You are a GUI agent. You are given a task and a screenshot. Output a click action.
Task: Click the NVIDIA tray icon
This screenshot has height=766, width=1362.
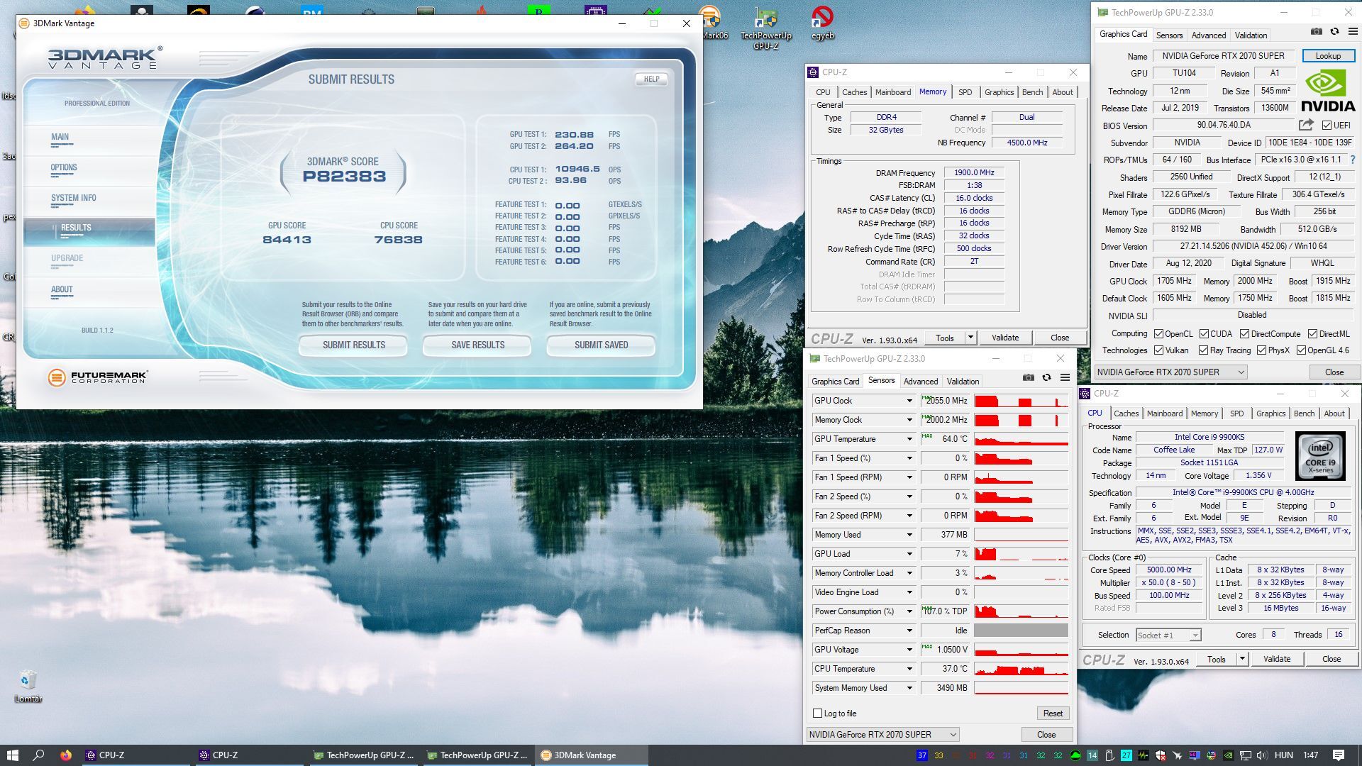click(x=1229, y=755)
